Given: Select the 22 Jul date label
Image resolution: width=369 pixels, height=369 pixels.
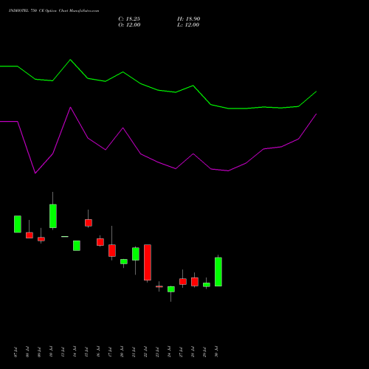Looking at the screenshot, I should [x=145, y=352].
